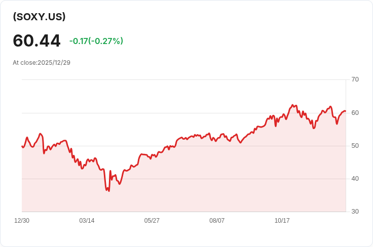Click the 10/17 date axis label
Viewport: 373px width, 247px height.
coord(282,221)
